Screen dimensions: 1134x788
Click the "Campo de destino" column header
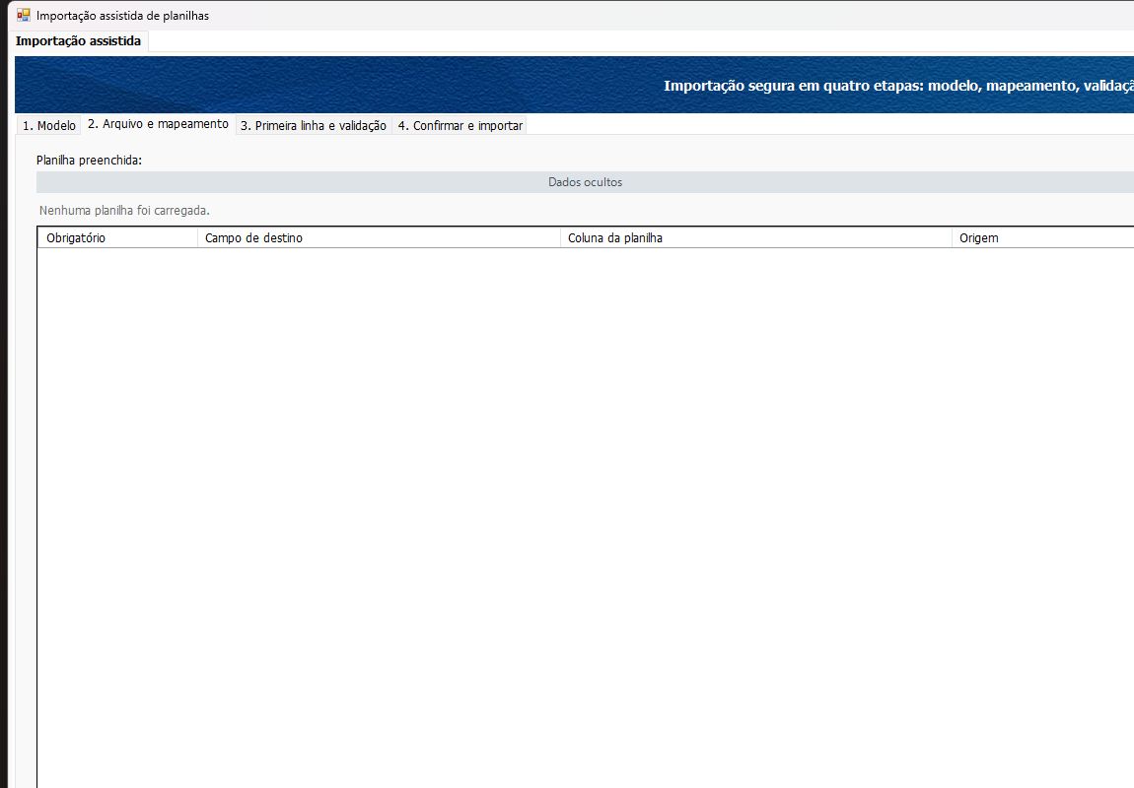pyautogui.click(x=379, y=237)
